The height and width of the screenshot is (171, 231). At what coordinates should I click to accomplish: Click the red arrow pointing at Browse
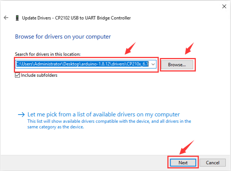coord(190,49)
